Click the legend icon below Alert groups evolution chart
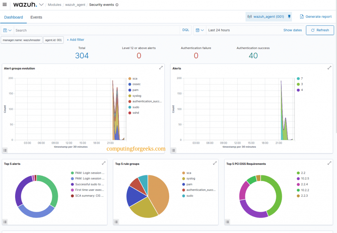Screen dimensions: 337x233 coord(5,150)
